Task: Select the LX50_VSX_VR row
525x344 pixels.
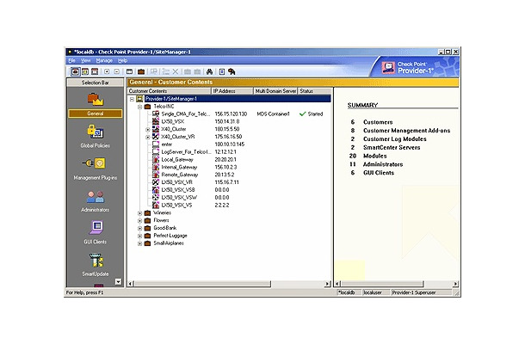Action: 176,182
